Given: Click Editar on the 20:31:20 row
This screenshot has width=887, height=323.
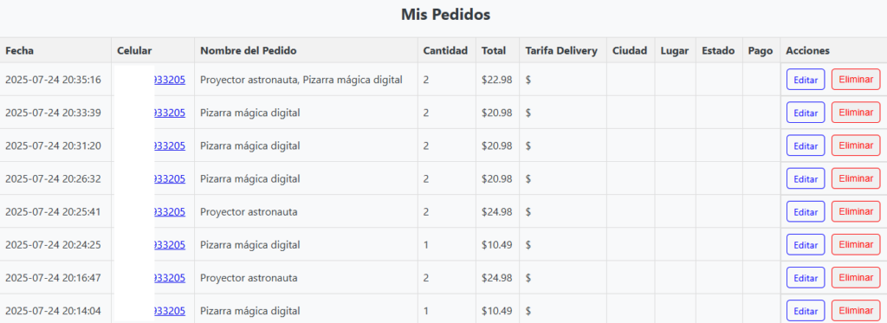Looking at the screenshot, I should click(x=806, y=145).
